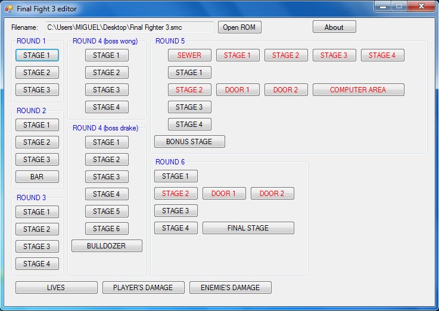Open COMPUTER AREA in ROUND 5
Viewport: 439px width, 311px height.
click(x=358, y=90)
